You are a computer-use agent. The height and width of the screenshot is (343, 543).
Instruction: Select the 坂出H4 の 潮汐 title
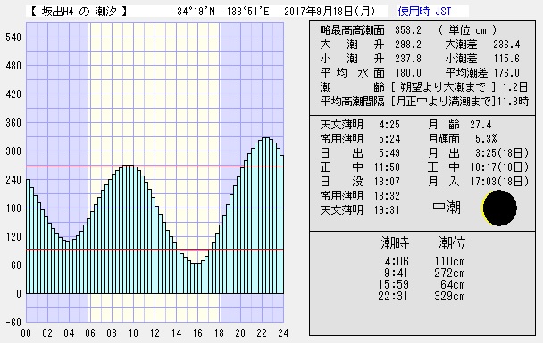click(79, 12)
